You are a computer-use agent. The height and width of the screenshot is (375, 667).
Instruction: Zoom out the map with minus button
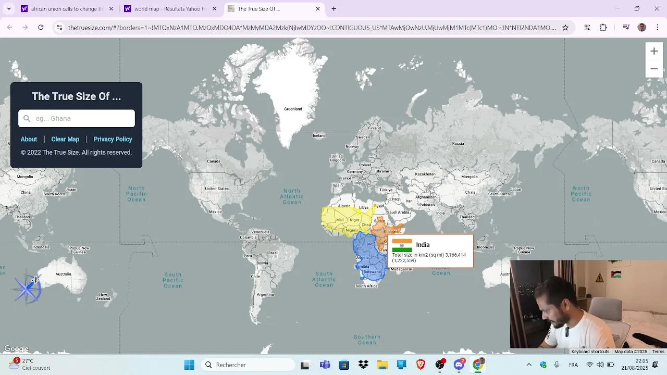[654, 69]
